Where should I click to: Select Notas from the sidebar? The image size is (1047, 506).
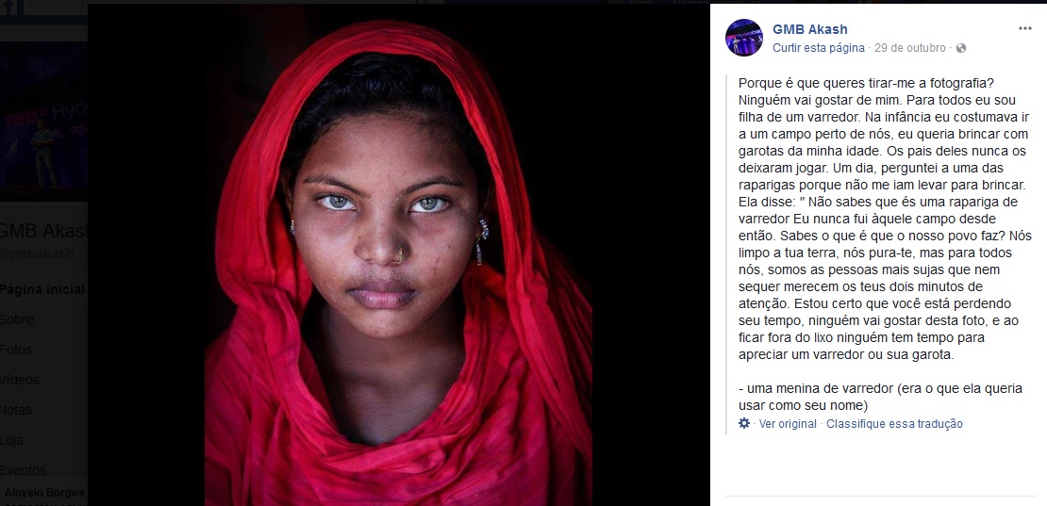point(15,410)
